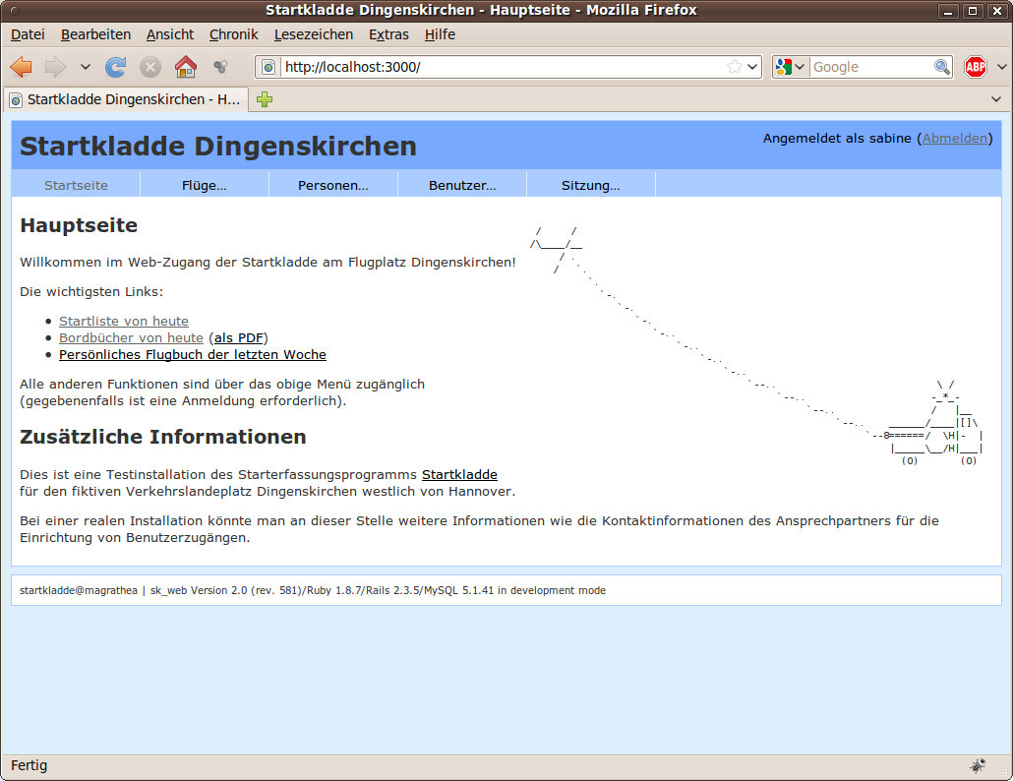Minimize the Firefox window

point(948,11)
